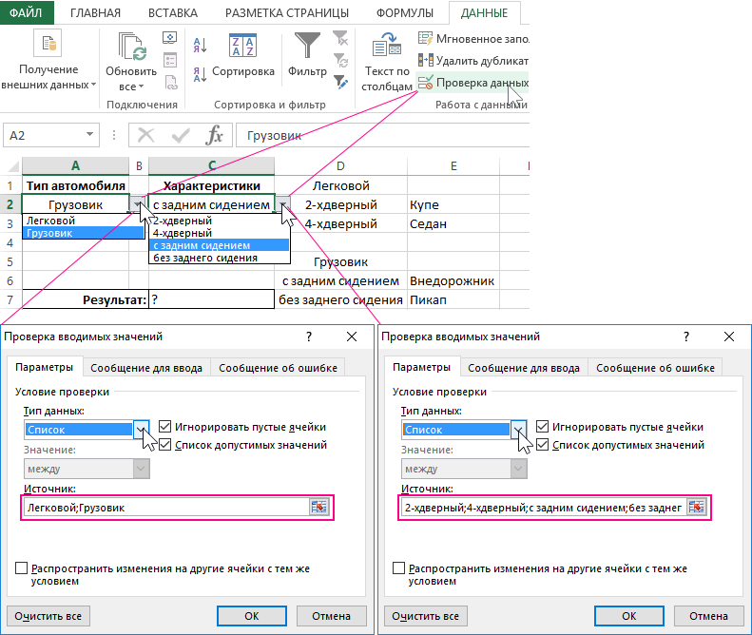Image resolution: width=752 pixels, height=635 pixels.
Task: Open Текст по столбцам tool
Action: pos(386,48)
